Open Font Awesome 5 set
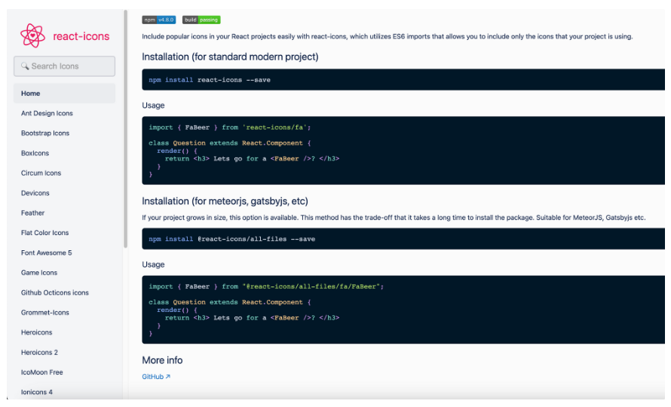The width and height of the screenshot is (671, 407). [47, 252]
